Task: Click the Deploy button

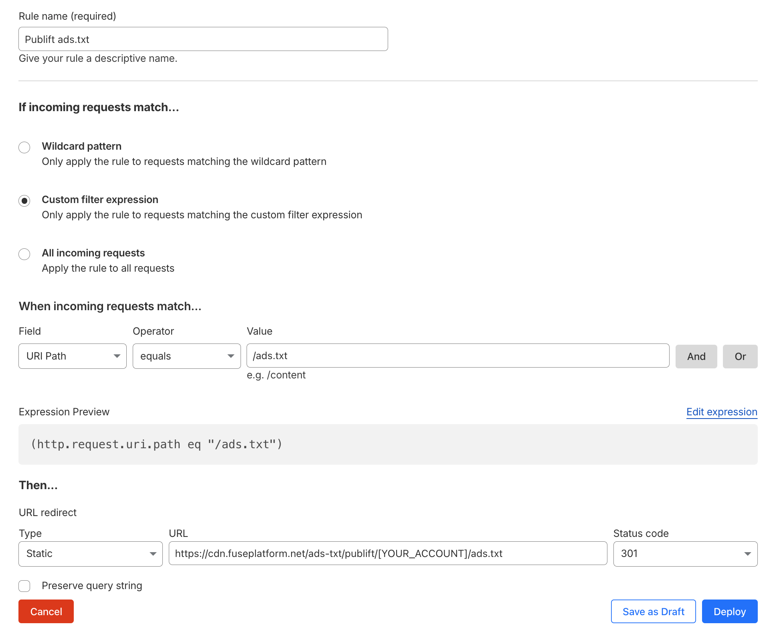Action: (x=729, y=611)
